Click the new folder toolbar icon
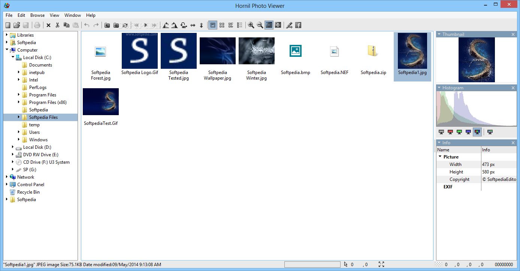This screenshot has height=271, width=520. point(116,25)
